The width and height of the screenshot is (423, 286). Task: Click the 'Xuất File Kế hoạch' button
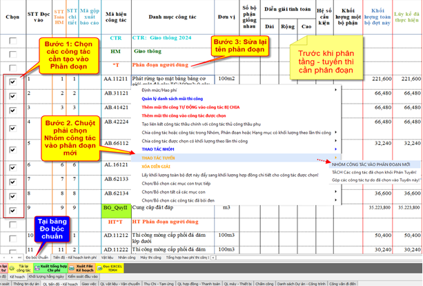coord(84,267)
